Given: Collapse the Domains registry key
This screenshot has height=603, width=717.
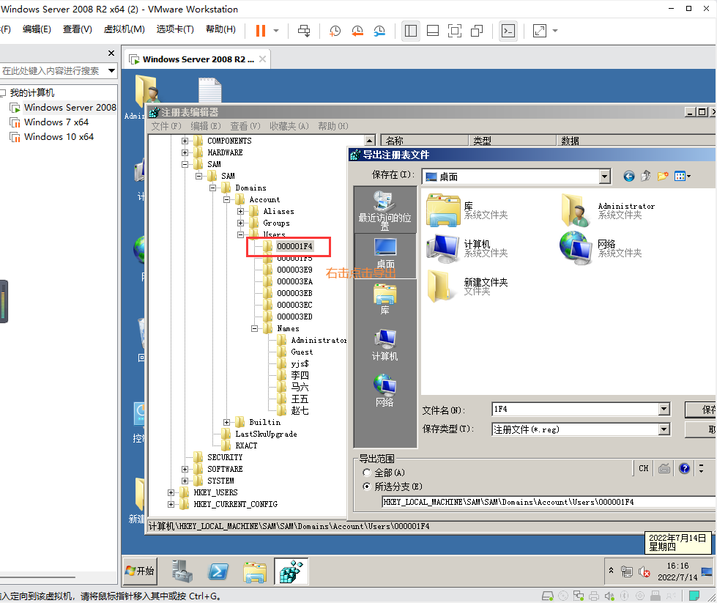Looking at the screenshot, I should tap(212, 188).
